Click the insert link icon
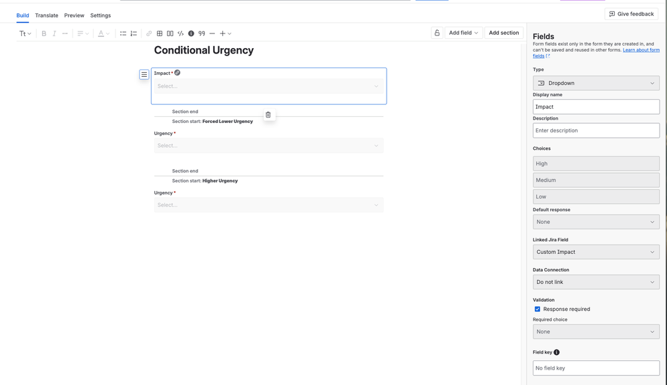This screenshot has height=385, width=667. (149, 33)
